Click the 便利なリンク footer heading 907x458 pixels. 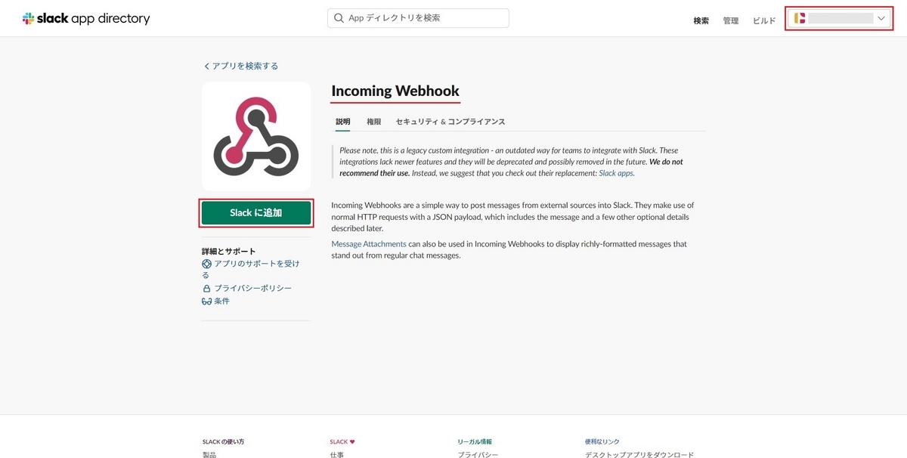pyautogui.click(x=602, y=441)
